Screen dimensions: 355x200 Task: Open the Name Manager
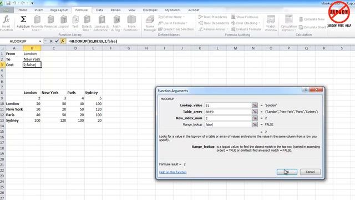tap(150, 23)
